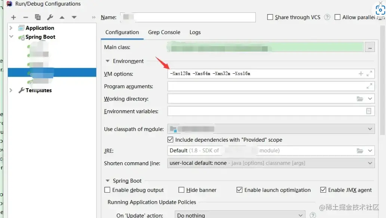Click plus icon in VM options field

(361, 74)
